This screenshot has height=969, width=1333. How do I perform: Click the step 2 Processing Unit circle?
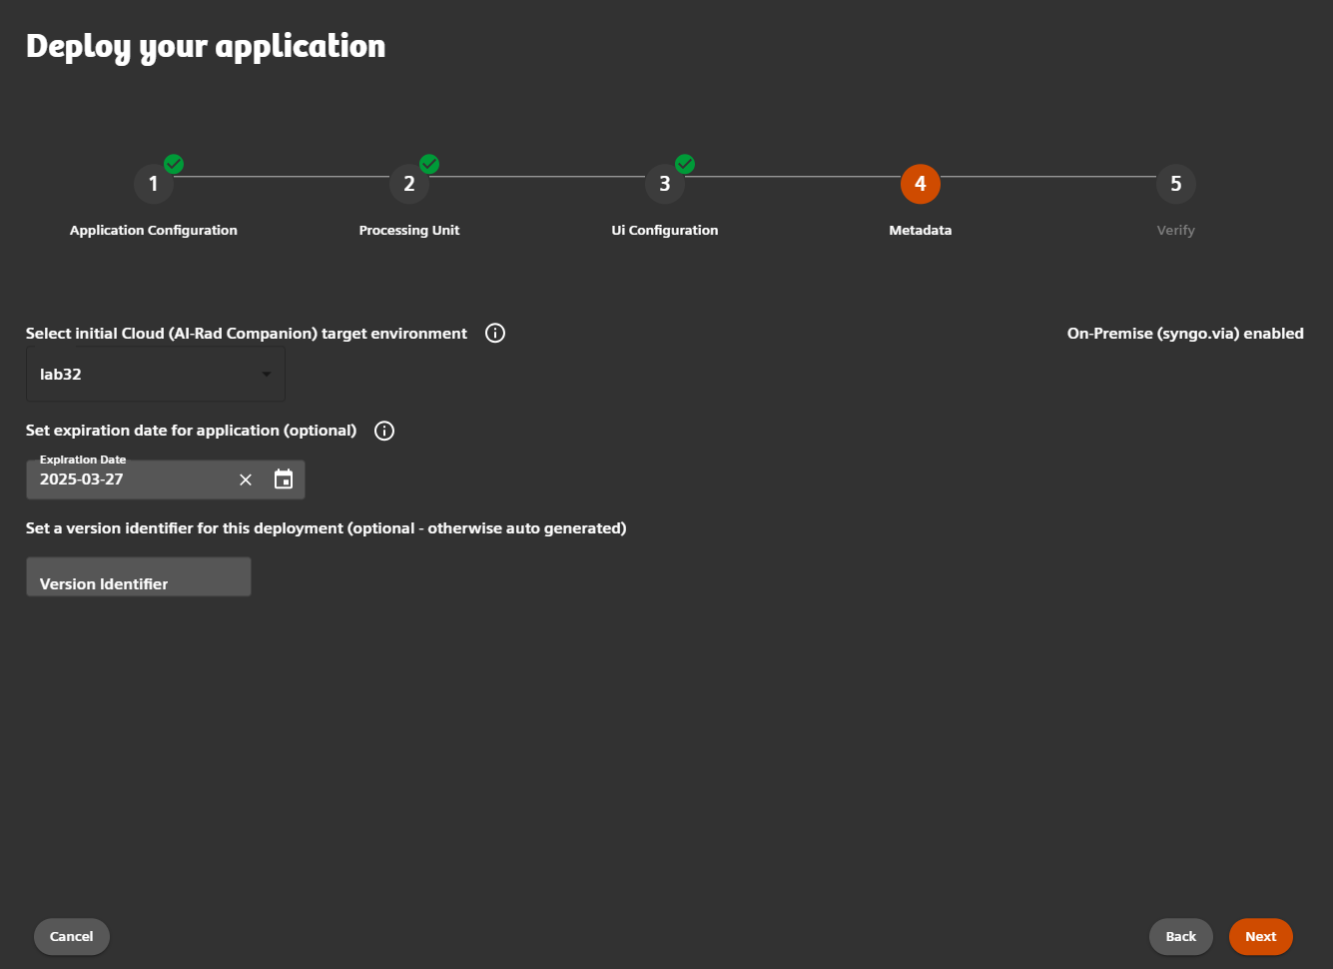point(409,184)
